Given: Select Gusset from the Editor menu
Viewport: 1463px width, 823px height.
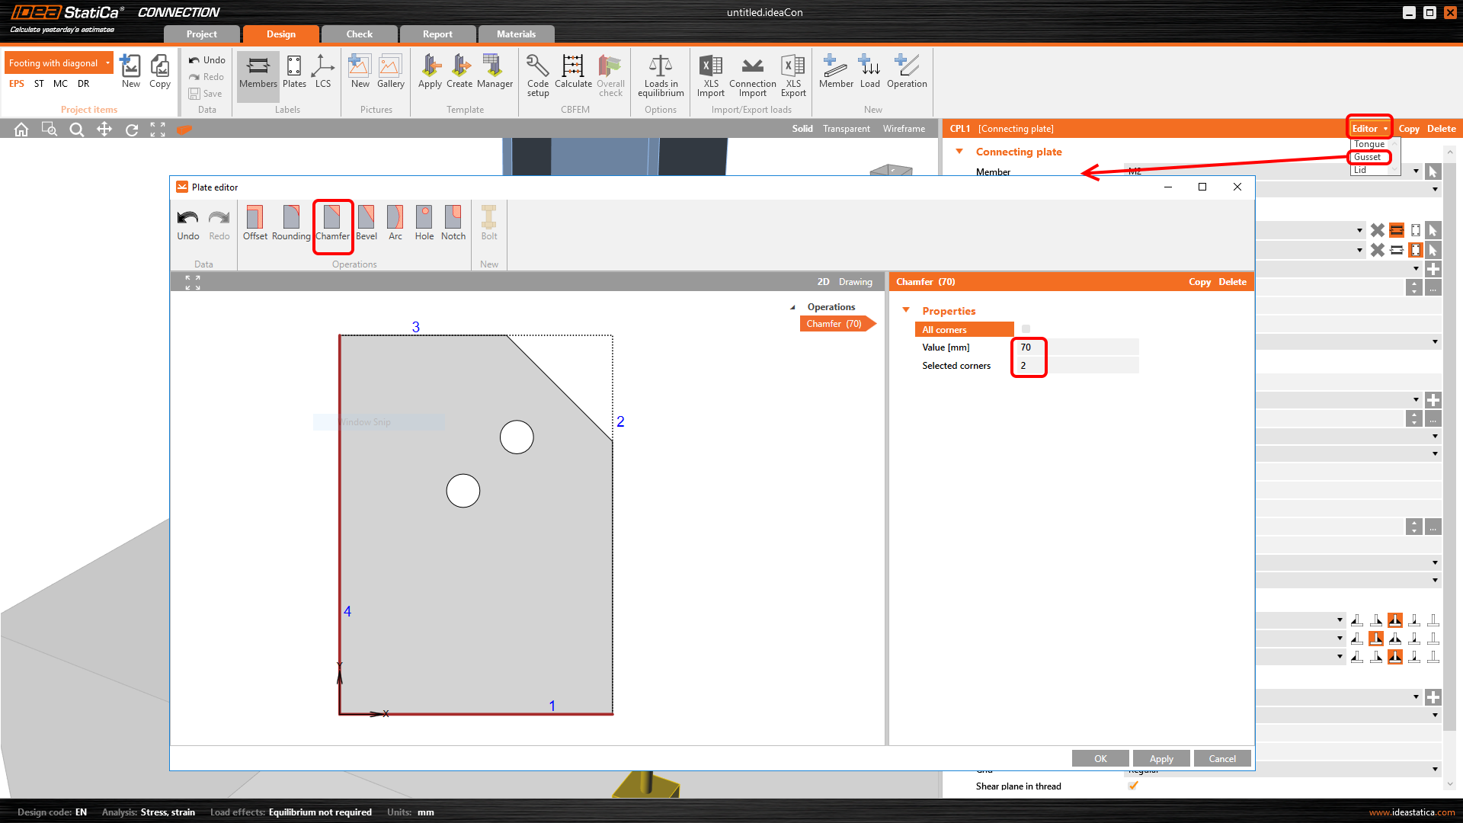Looking at the screenshot, I should [1368, 157].
